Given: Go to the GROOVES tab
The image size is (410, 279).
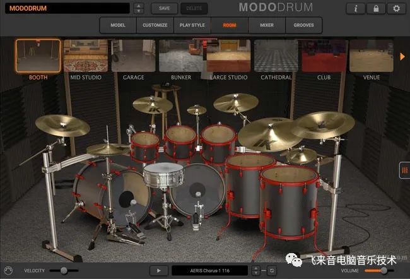Looking at the screenshot, I should tap(303, 25).
